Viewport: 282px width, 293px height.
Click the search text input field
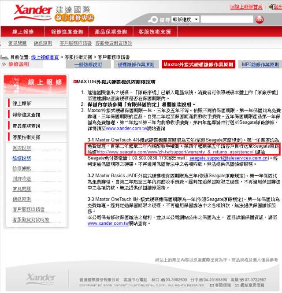pos(227,19)
